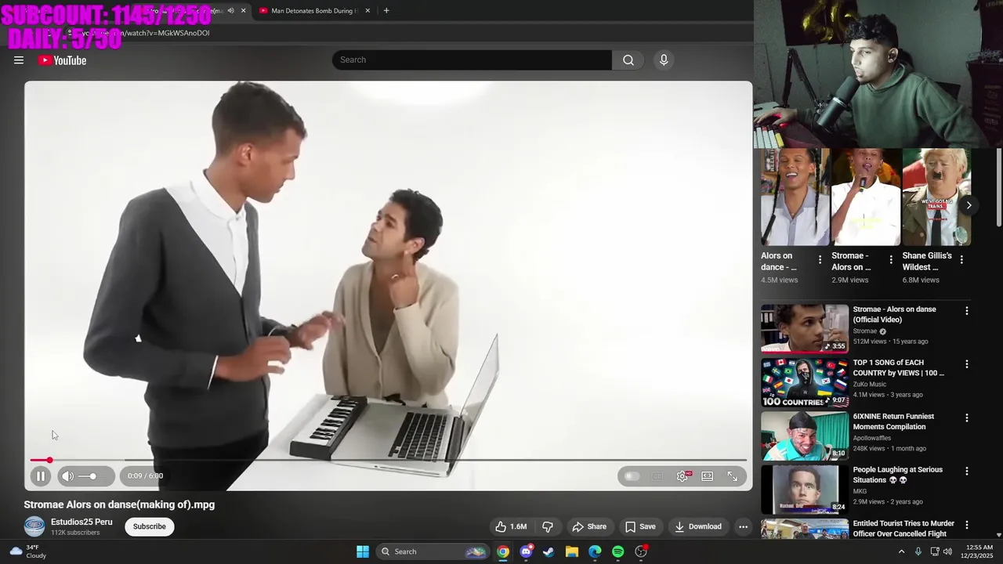Image resolution: width=1003 pixels, height=564 pixels.
Task: Click the address bar URL
Action: click(x=146, y=33)
